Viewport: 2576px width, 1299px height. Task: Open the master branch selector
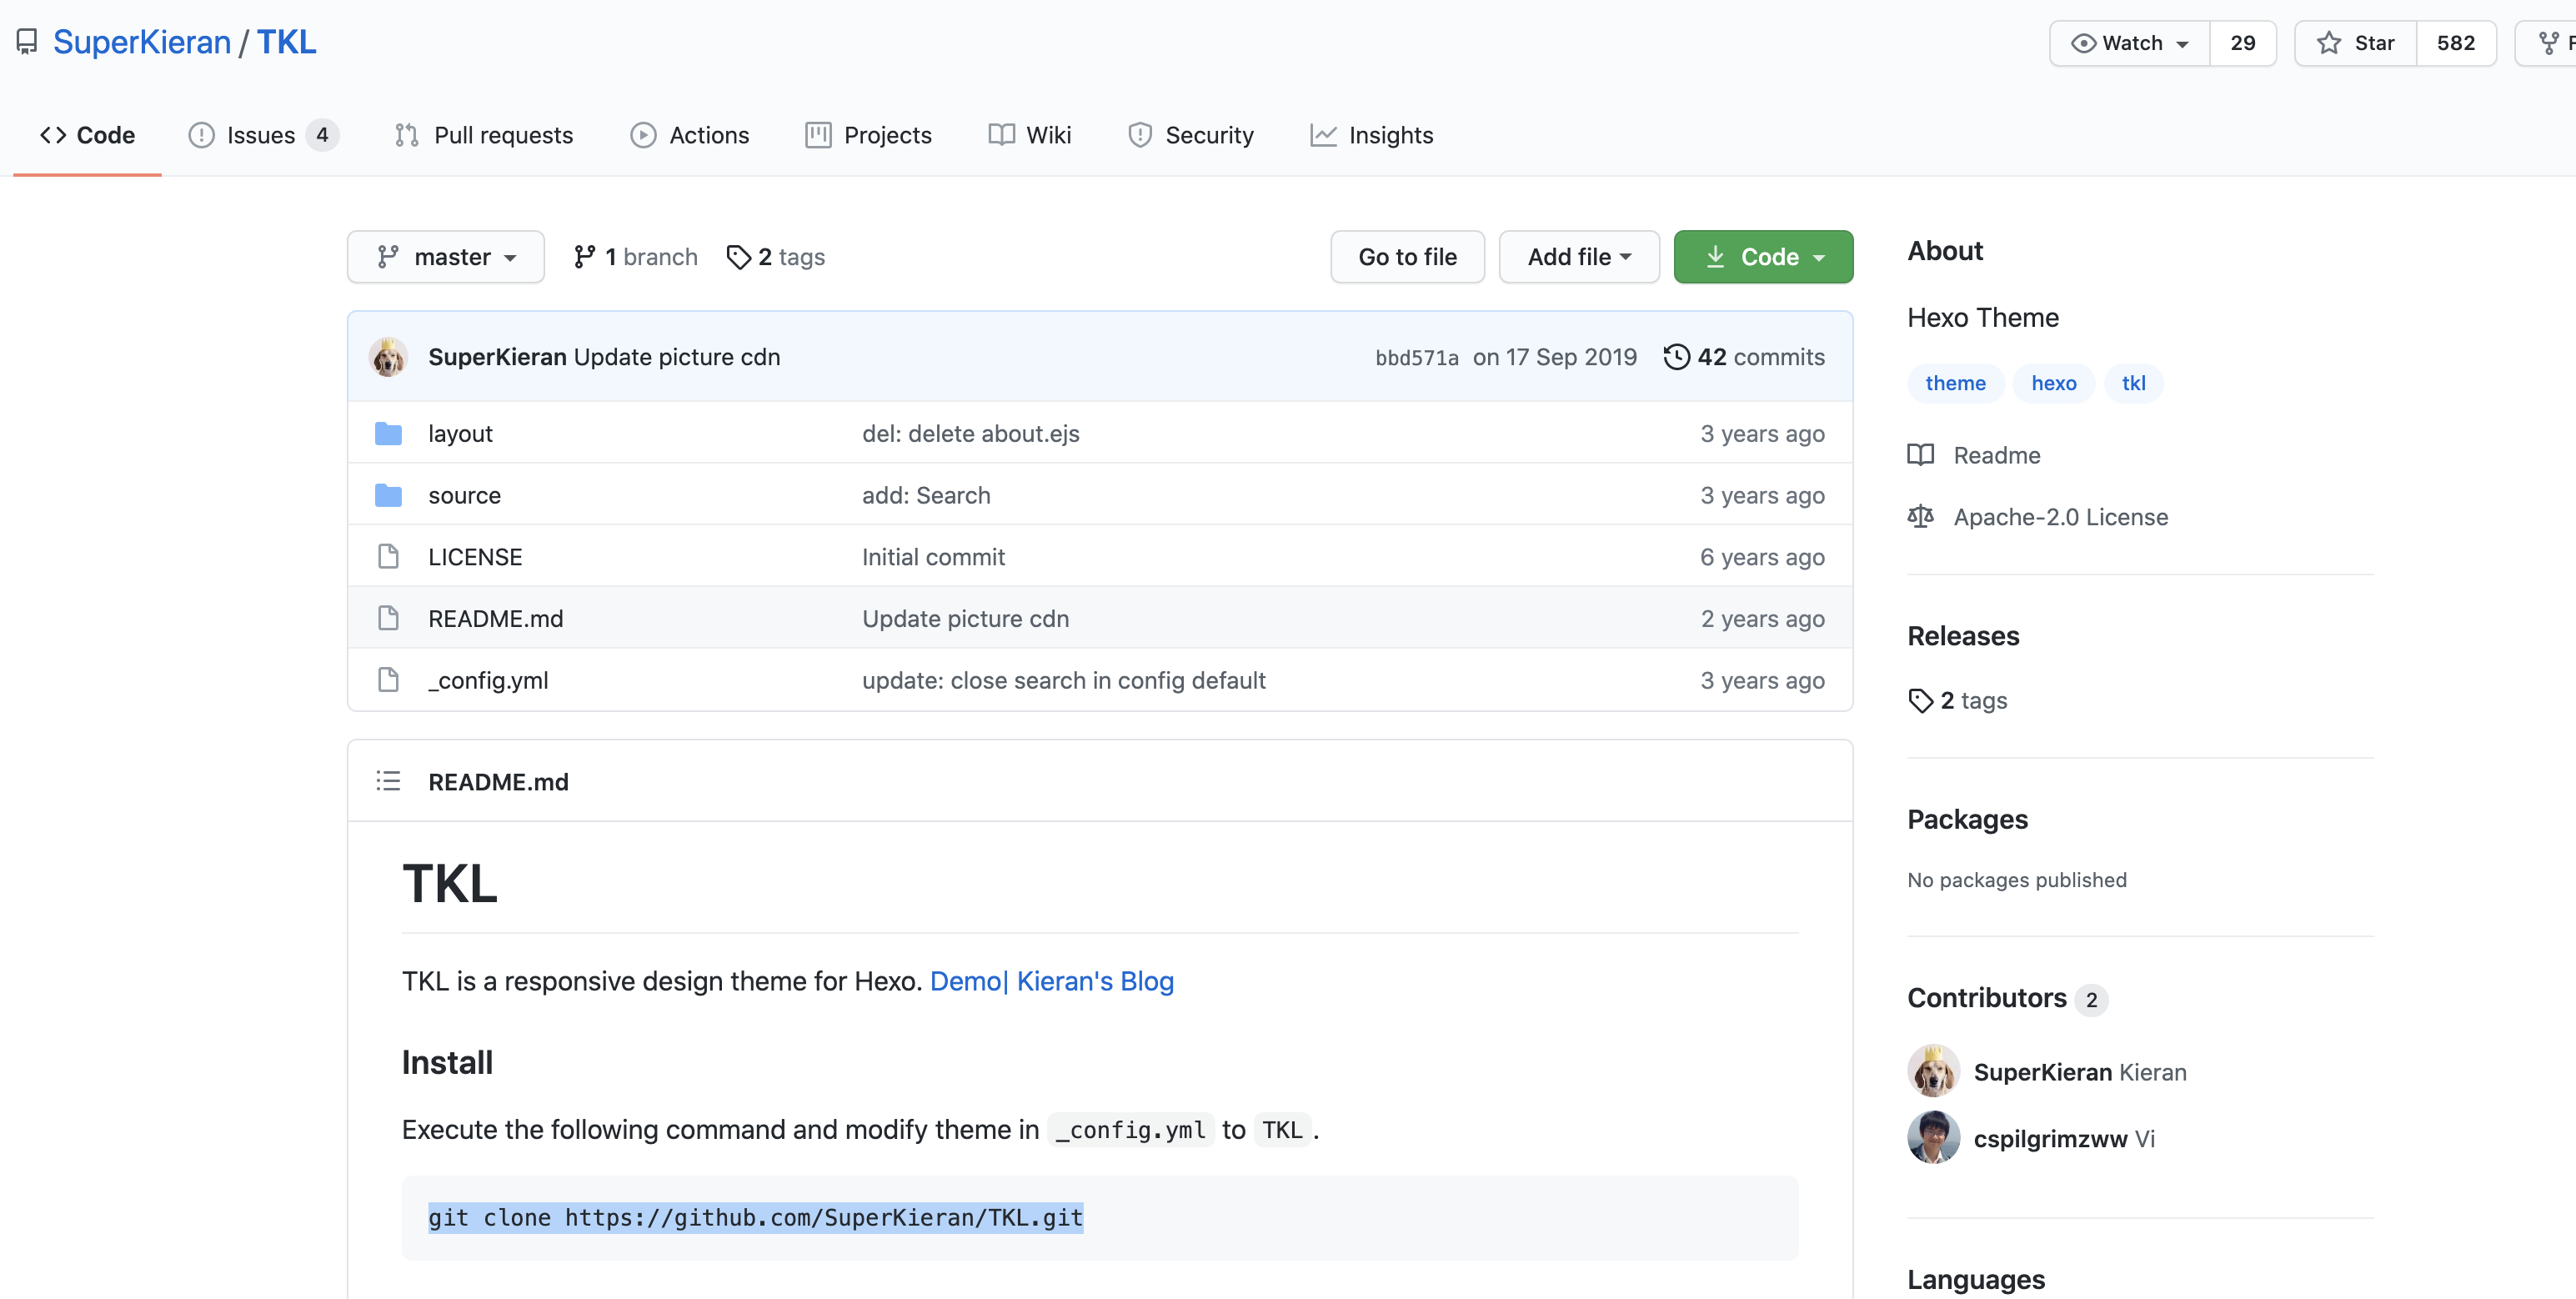point(446,257)
